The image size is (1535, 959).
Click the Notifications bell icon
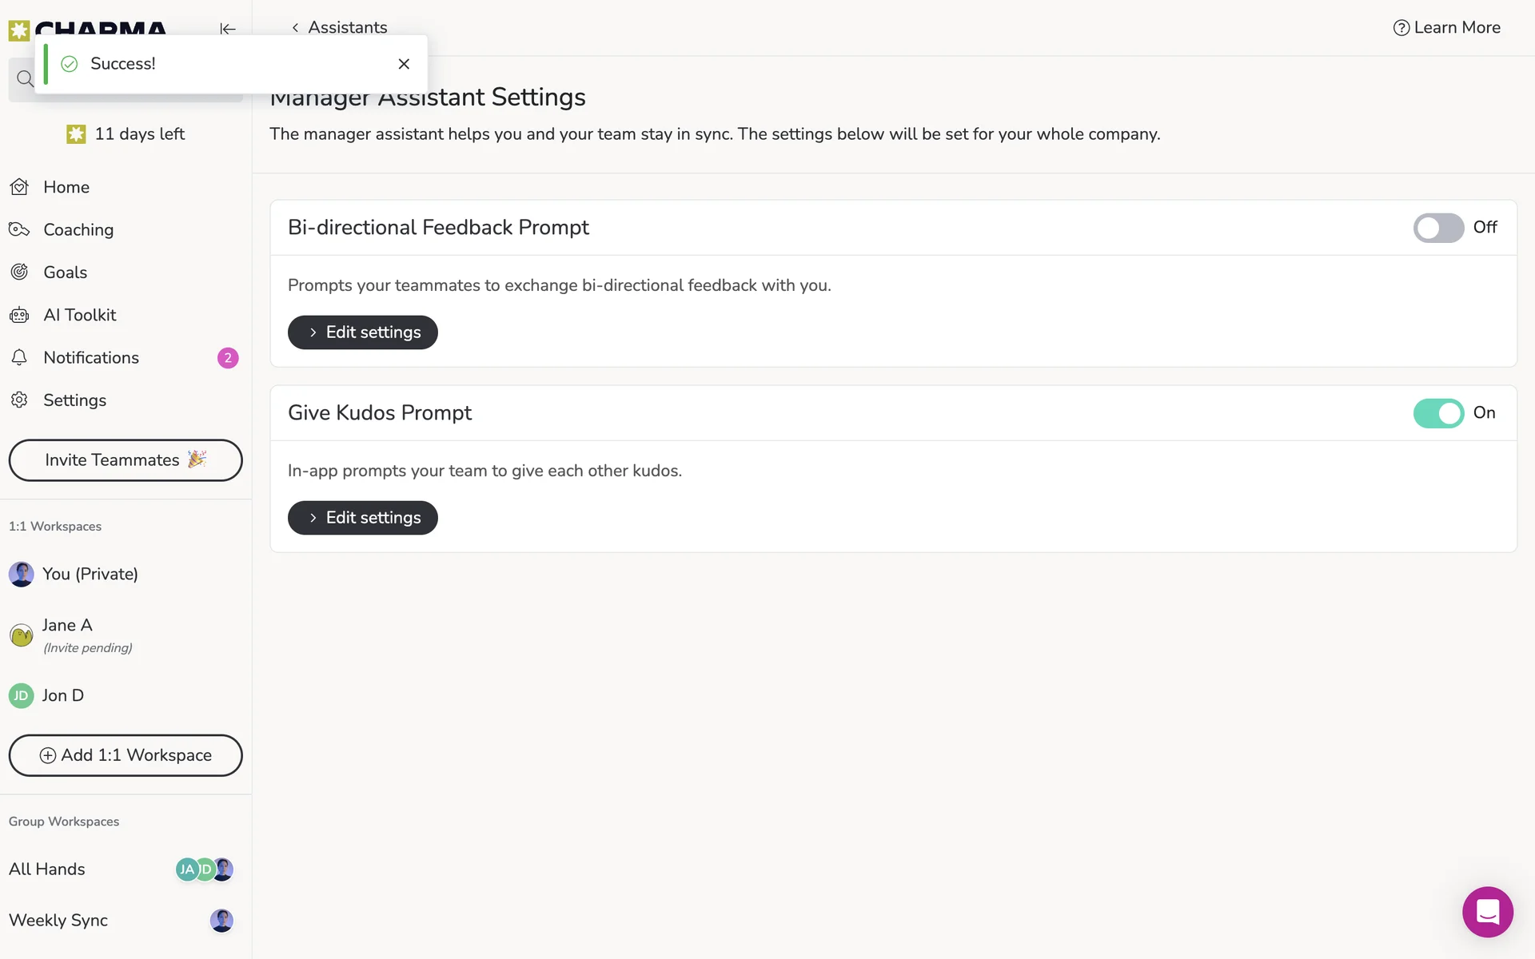[20, 357]
